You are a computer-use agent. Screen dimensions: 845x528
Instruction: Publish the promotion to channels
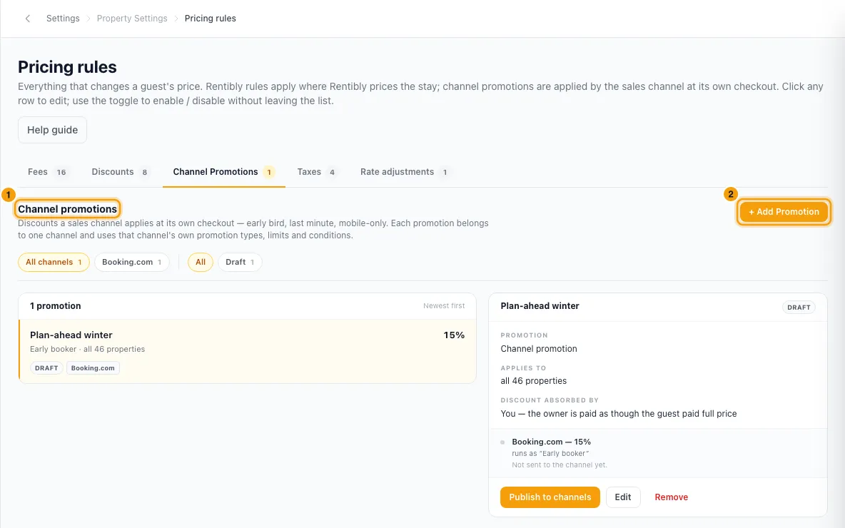[550, 497]
